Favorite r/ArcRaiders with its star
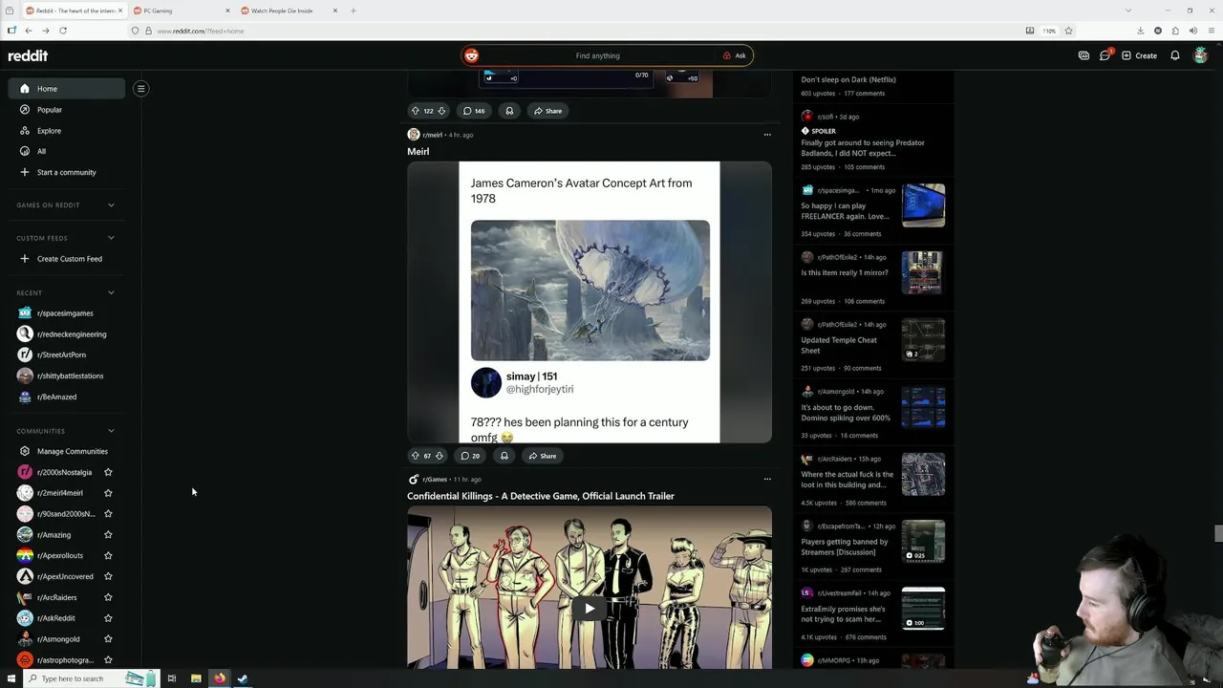Image resolution: width=1223 pixels, height=688 pixels. click(108, 597)
